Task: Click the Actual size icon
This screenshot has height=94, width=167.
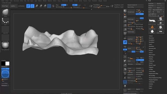Action: pyautogui.click(x=125, y=26)
